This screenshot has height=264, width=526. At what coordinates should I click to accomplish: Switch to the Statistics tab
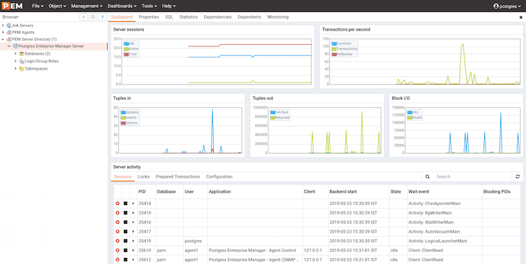[188, 17]
